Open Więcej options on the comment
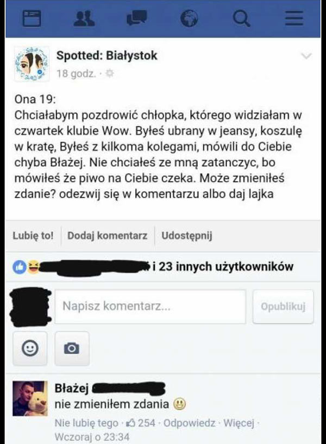This screenshot has height=444, width=326. [x=239, y=423]
